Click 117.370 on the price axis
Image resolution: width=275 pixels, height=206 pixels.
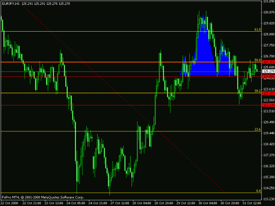pyautogui.click(x=269, y=155)
